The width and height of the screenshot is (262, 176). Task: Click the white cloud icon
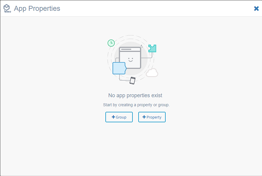coord(152,73)
